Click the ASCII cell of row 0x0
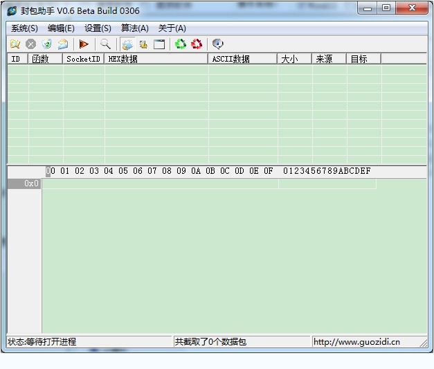Screen dimensions: 434x369 [327, 183]
